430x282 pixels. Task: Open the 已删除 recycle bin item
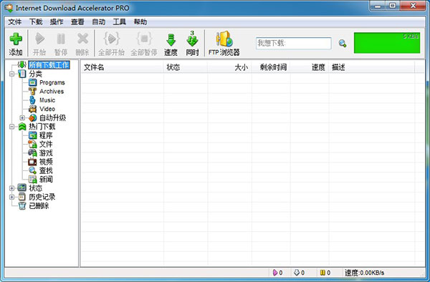click(39, 205)
